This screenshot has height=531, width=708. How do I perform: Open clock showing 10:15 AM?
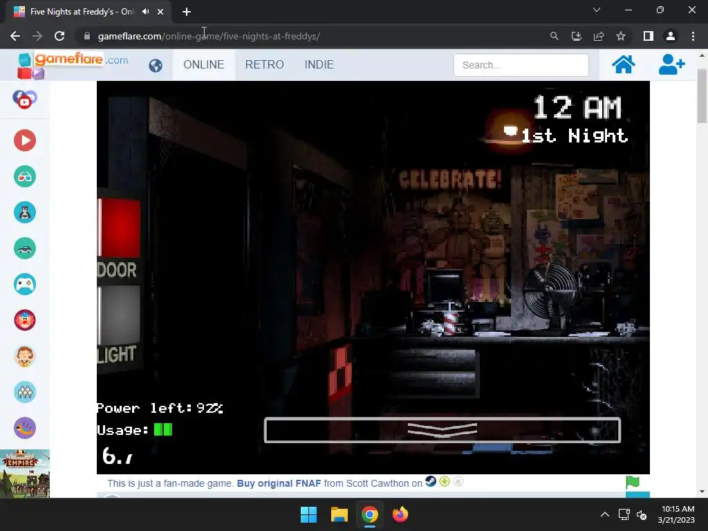[x=677, y=514]
